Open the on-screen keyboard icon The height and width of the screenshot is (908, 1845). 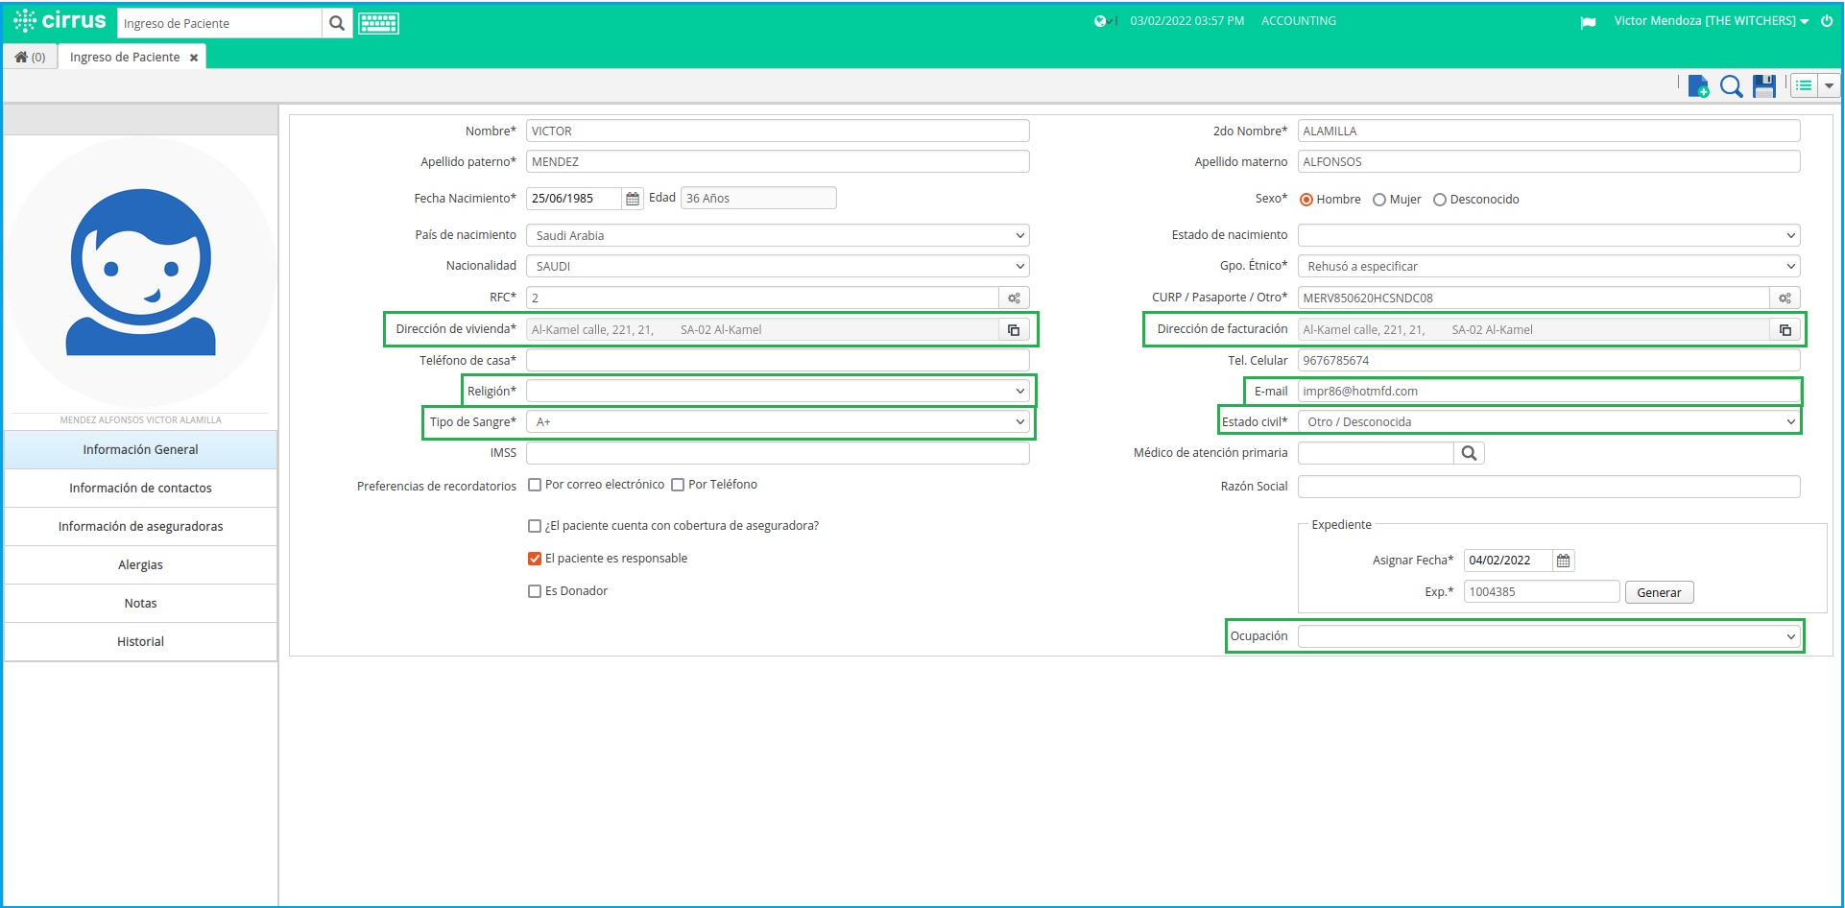click(x=378, y=24)
